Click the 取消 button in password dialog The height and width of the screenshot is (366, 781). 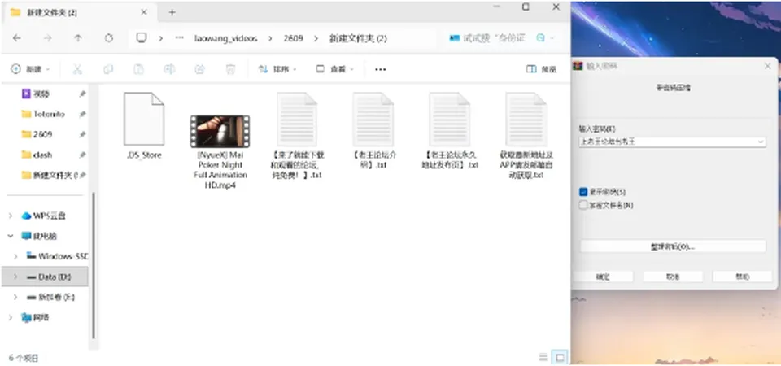click(673, 277)
